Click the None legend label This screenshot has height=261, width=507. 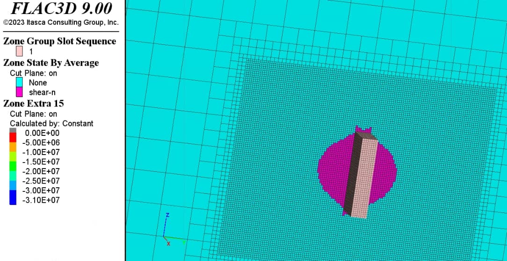(38, 83)
